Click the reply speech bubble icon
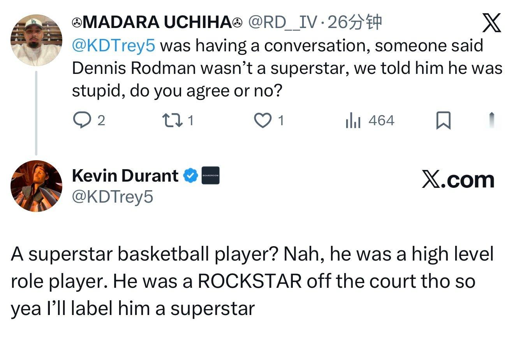Image resolution: width=514 pixels, height=343 pixels. pyautogui.click(x=81, y=121)
